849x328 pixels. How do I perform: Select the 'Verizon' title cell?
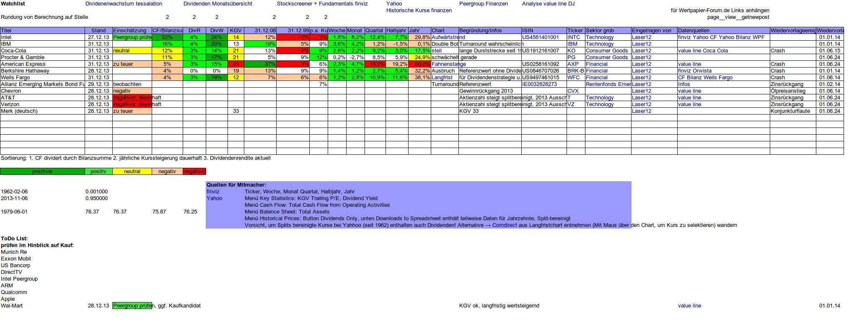[x=42, y=104]
